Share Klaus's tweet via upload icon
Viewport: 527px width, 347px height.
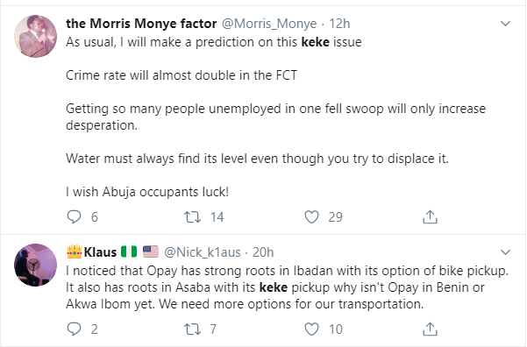click(430, 329)
